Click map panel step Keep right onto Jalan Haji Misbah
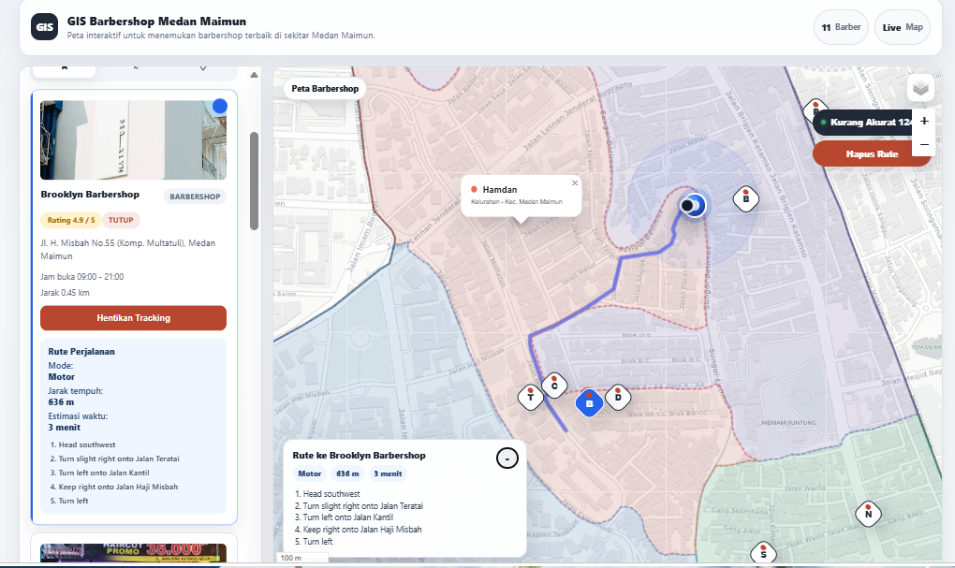Viewport: 955px width, 568px height. point(358,530)
